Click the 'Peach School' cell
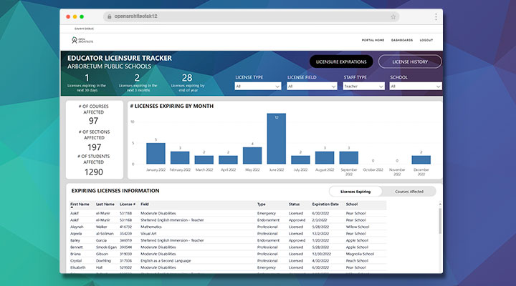Viewport: 516px width, 286px height. click(x=357, y=261)
